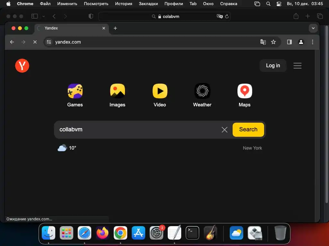
Task: Show tab overview in Safari window
Action: coord(320,16)
